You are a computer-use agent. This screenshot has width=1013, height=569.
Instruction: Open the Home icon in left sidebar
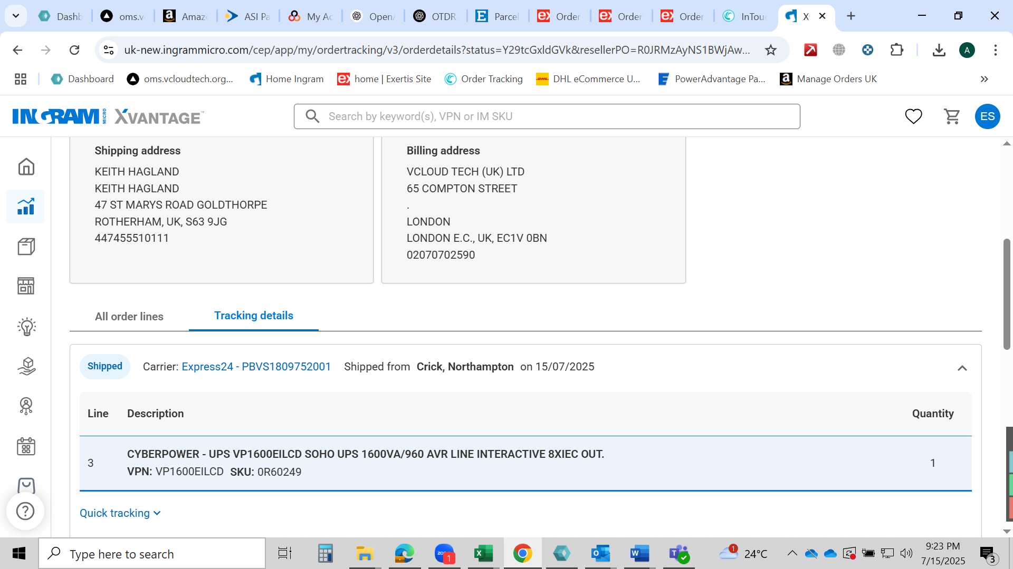[x=26, y=166]
